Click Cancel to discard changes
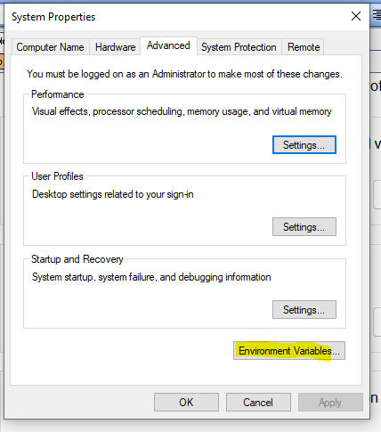The width and height of the screenshot is (381, 432). (x=258, y=403)
